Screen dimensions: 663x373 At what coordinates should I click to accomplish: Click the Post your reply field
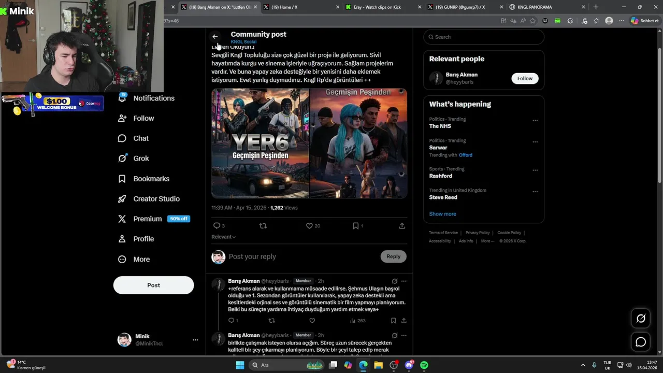click(303, 256)
